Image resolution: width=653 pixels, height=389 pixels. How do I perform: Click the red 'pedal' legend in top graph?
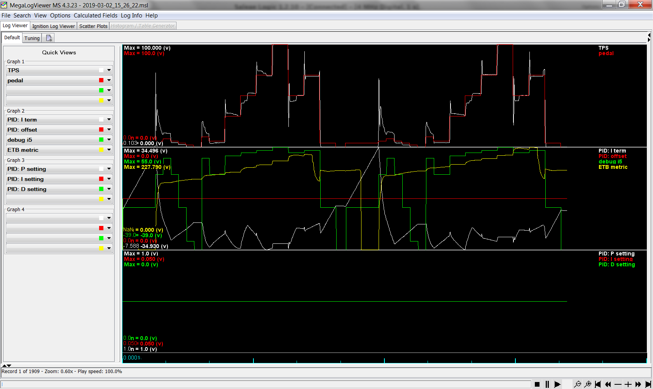pyautogui.click(x=606, y=53)
